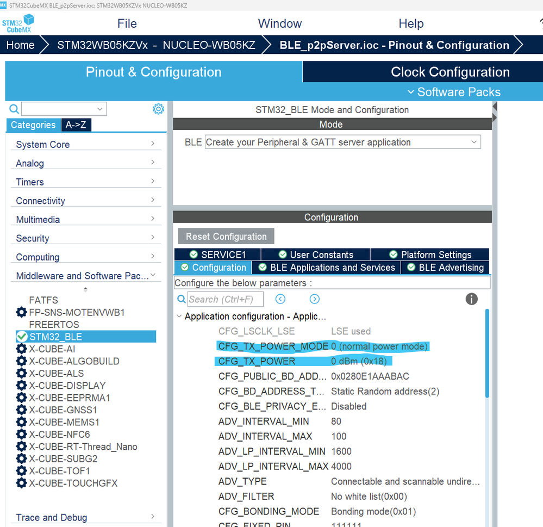Click the gear icon beside X-CUBE-RT-Thread_Nano

22,447
